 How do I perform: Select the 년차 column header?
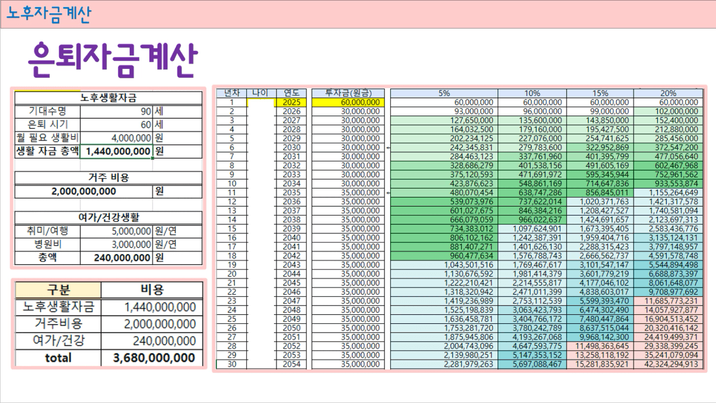[231, 93]
